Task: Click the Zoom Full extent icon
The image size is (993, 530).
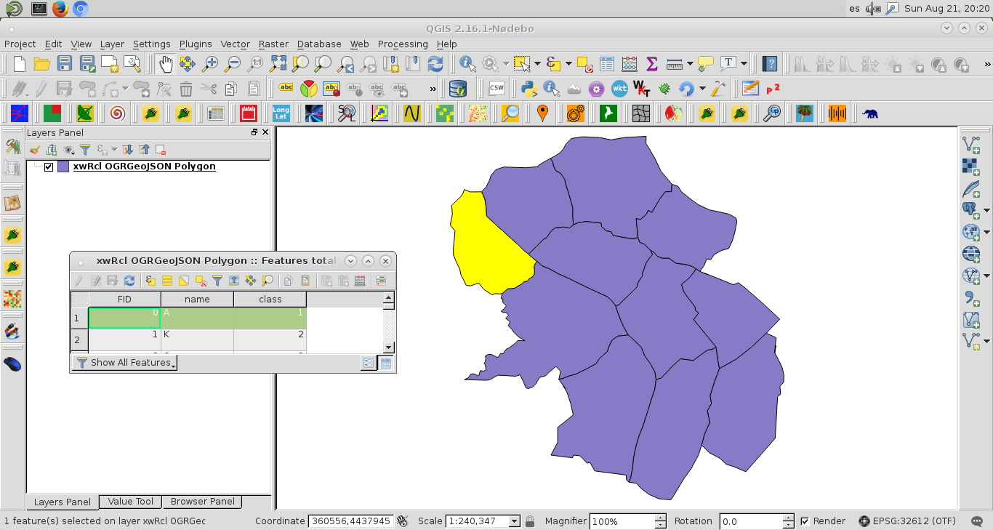Action: click(278, 64)
